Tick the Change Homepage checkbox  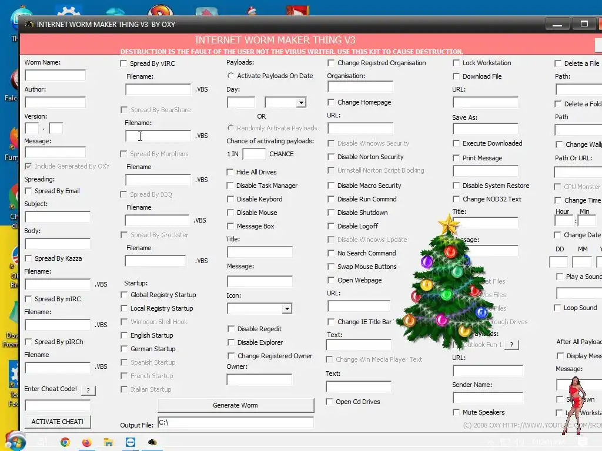click(330, 102)
